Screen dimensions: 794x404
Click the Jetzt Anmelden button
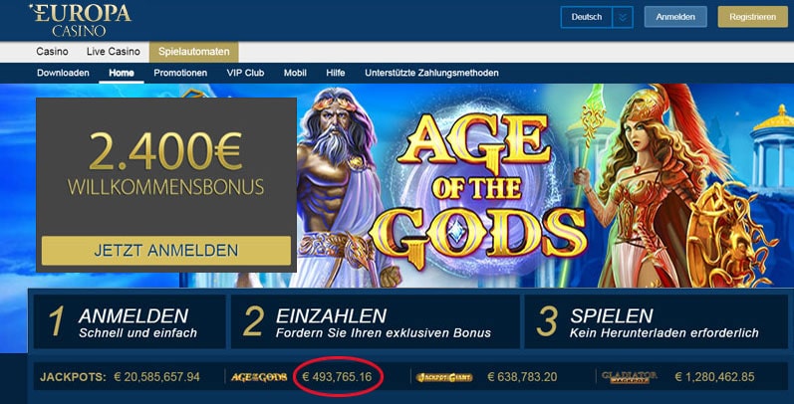[166, 251]
